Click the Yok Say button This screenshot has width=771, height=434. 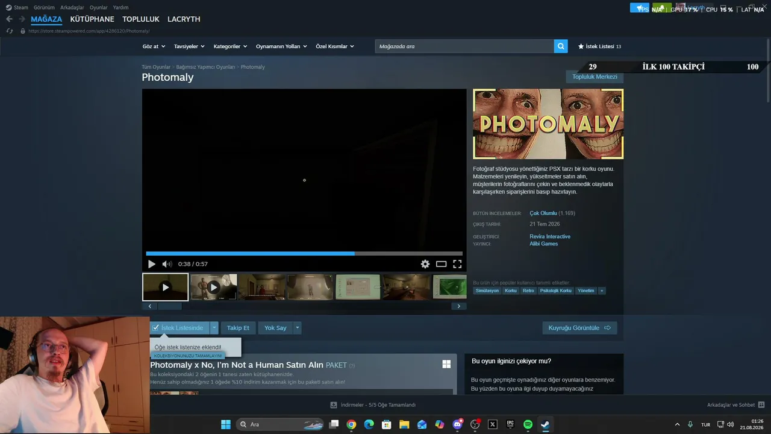275,328
